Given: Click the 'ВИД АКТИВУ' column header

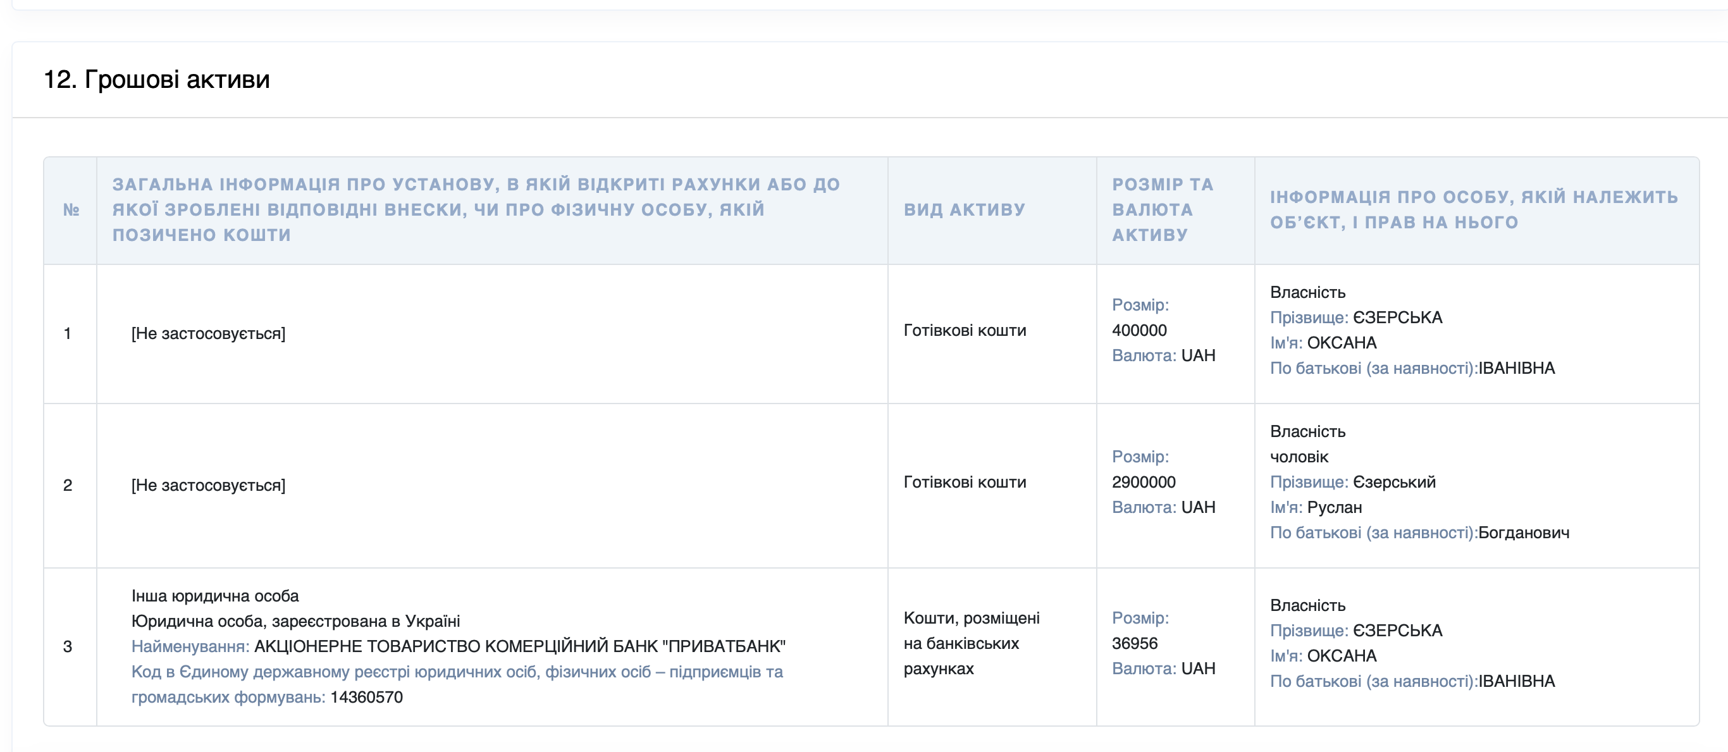Looking at the screenshot, I should 964,210.
